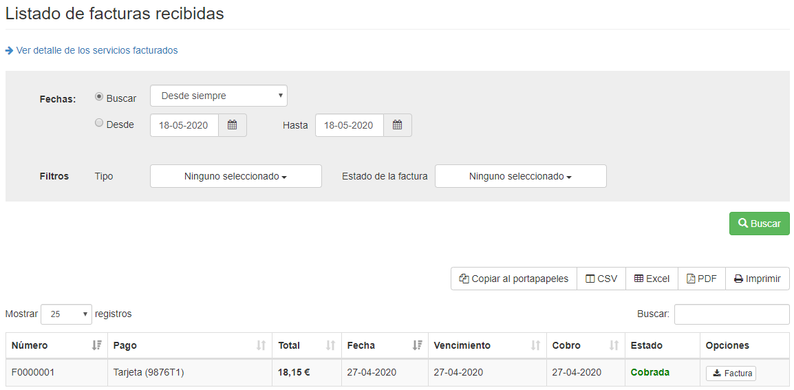
Task: Sort table by Pago column arrows
Action: pos(261,345)
